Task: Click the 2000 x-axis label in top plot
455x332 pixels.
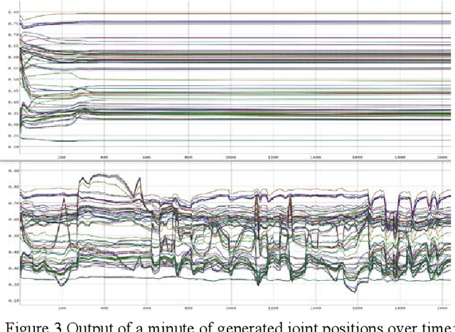Action: tap(442, 157)
